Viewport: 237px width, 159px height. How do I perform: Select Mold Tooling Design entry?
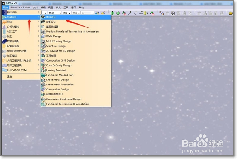coord(76,41)
